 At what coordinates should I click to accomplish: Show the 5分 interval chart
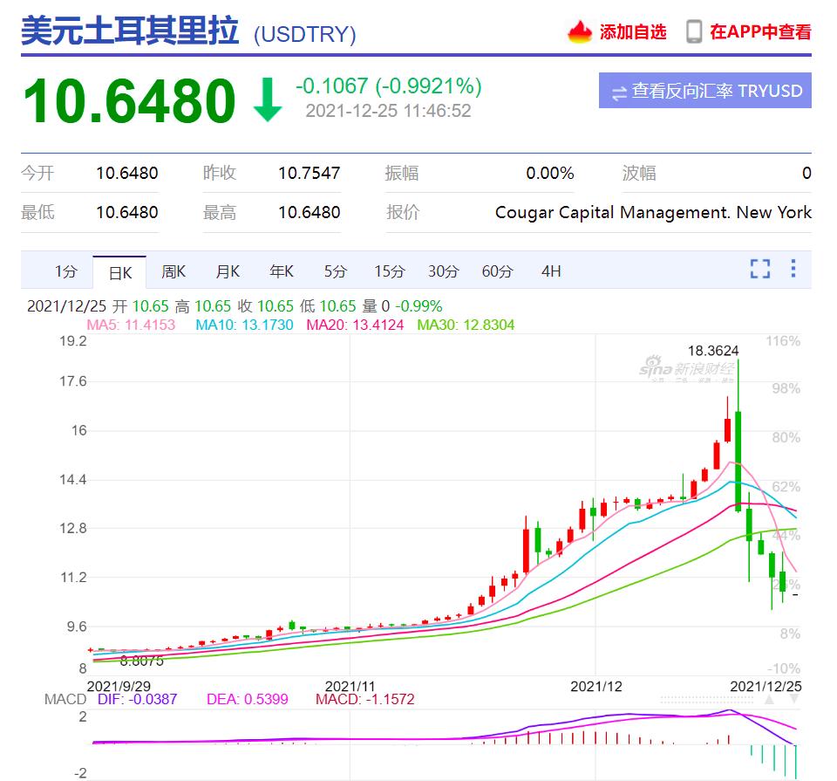(336, 271)
